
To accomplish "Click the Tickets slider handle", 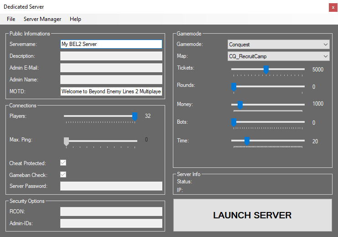I will click(266, 69).
